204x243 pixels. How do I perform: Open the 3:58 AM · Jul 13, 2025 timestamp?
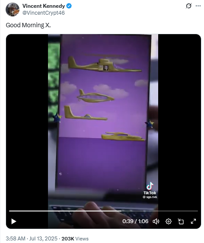(x=32, y=238)
